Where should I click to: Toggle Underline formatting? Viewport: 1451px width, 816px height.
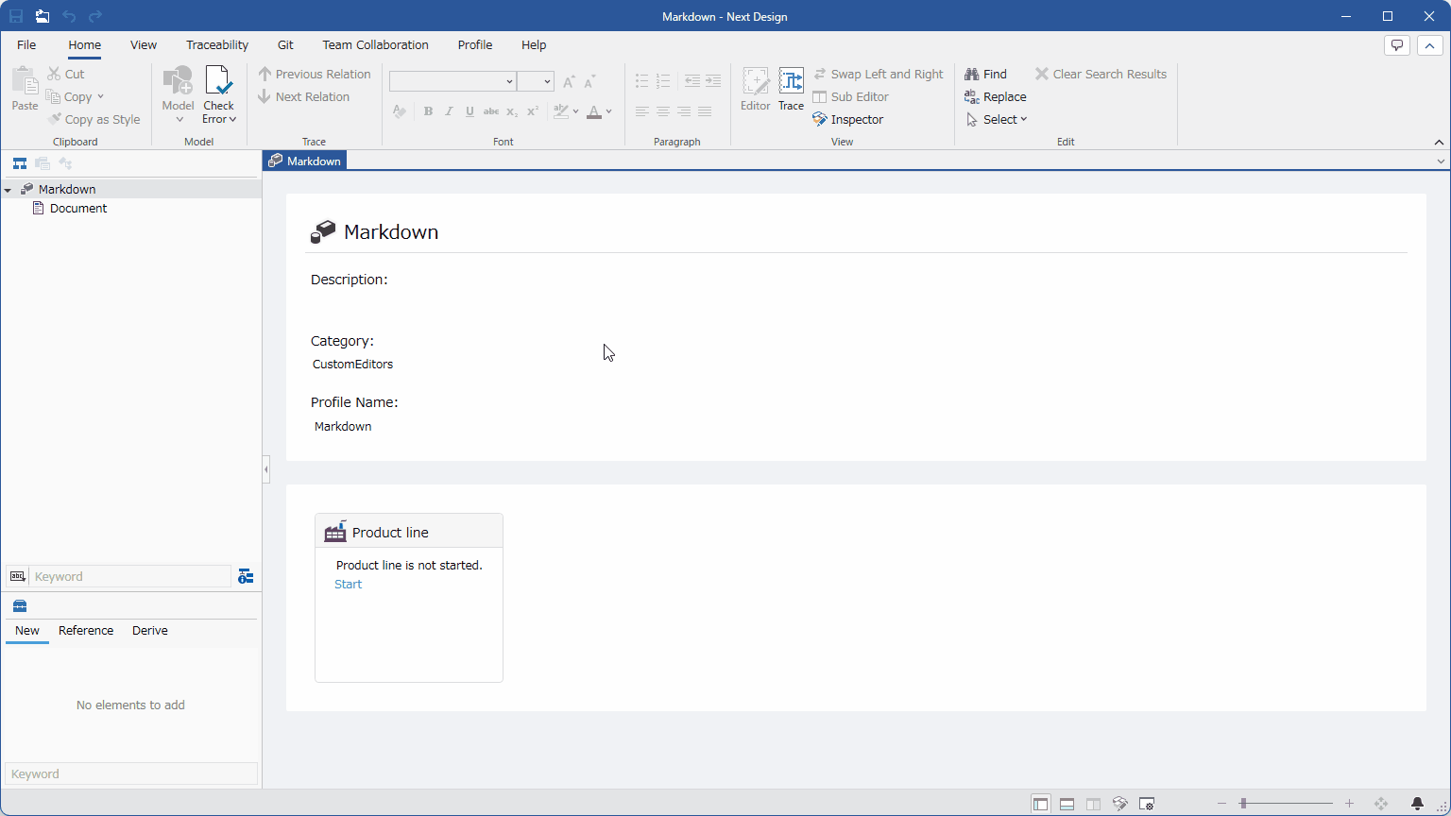click(469, 111)
